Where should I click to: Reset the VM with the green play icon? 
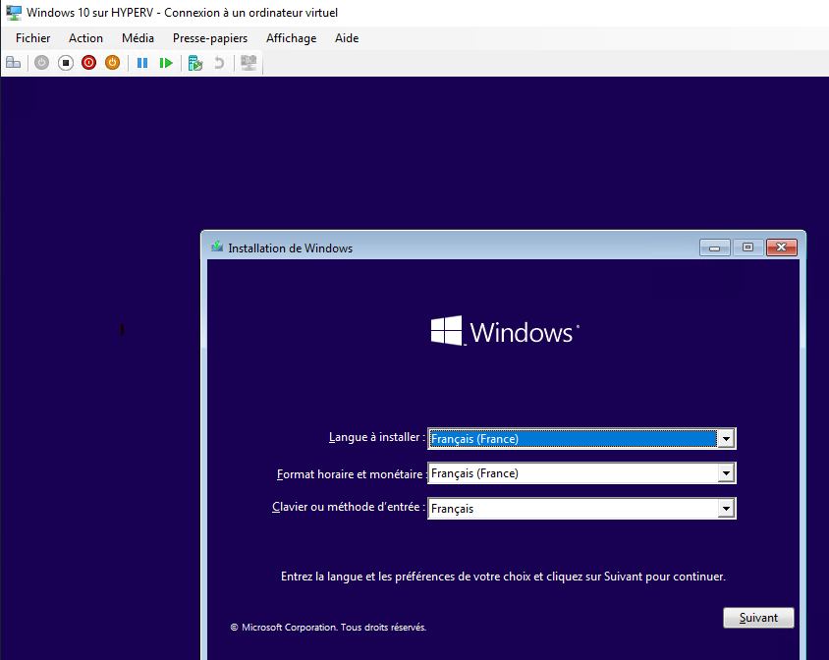[x=166, y=63]
